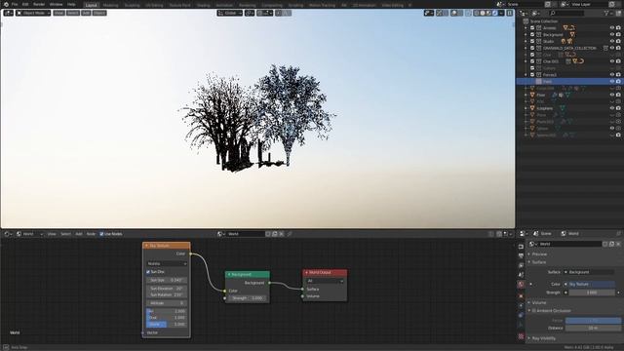Open the Output properties tab icon
624x351 pixels.
(x=521, y=255)
